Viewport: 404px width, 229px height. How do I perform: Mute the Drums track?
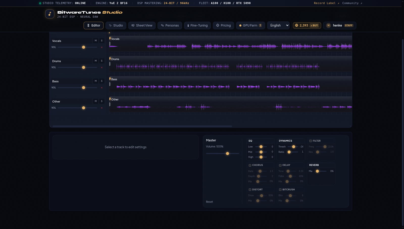[96, 61]
